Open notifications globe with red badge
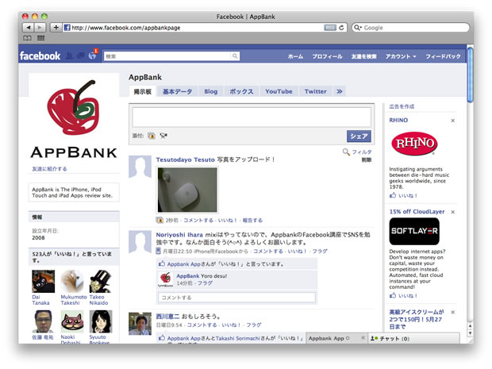The width and height of the screenshot is (492, 369). [x=93, y=56]
